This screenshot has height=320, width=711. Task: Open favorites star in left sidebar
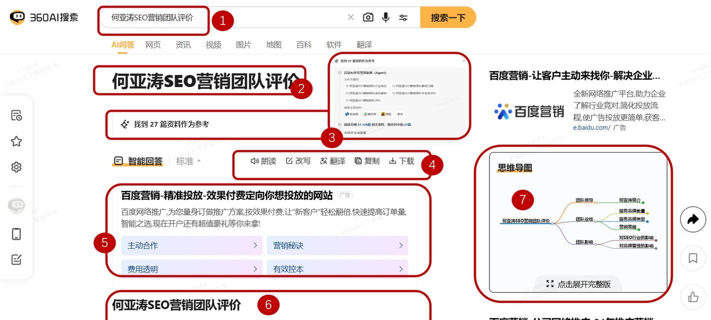point(16,141)
